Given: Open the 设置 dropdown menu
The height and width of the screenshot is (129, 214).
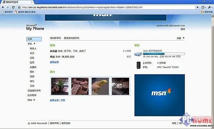Looking at the screenshot, I should [180, 38].
